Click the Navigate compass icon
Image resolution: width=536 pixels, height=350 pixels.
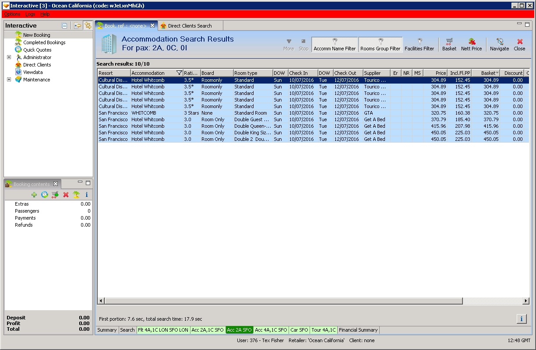point(499,44)
